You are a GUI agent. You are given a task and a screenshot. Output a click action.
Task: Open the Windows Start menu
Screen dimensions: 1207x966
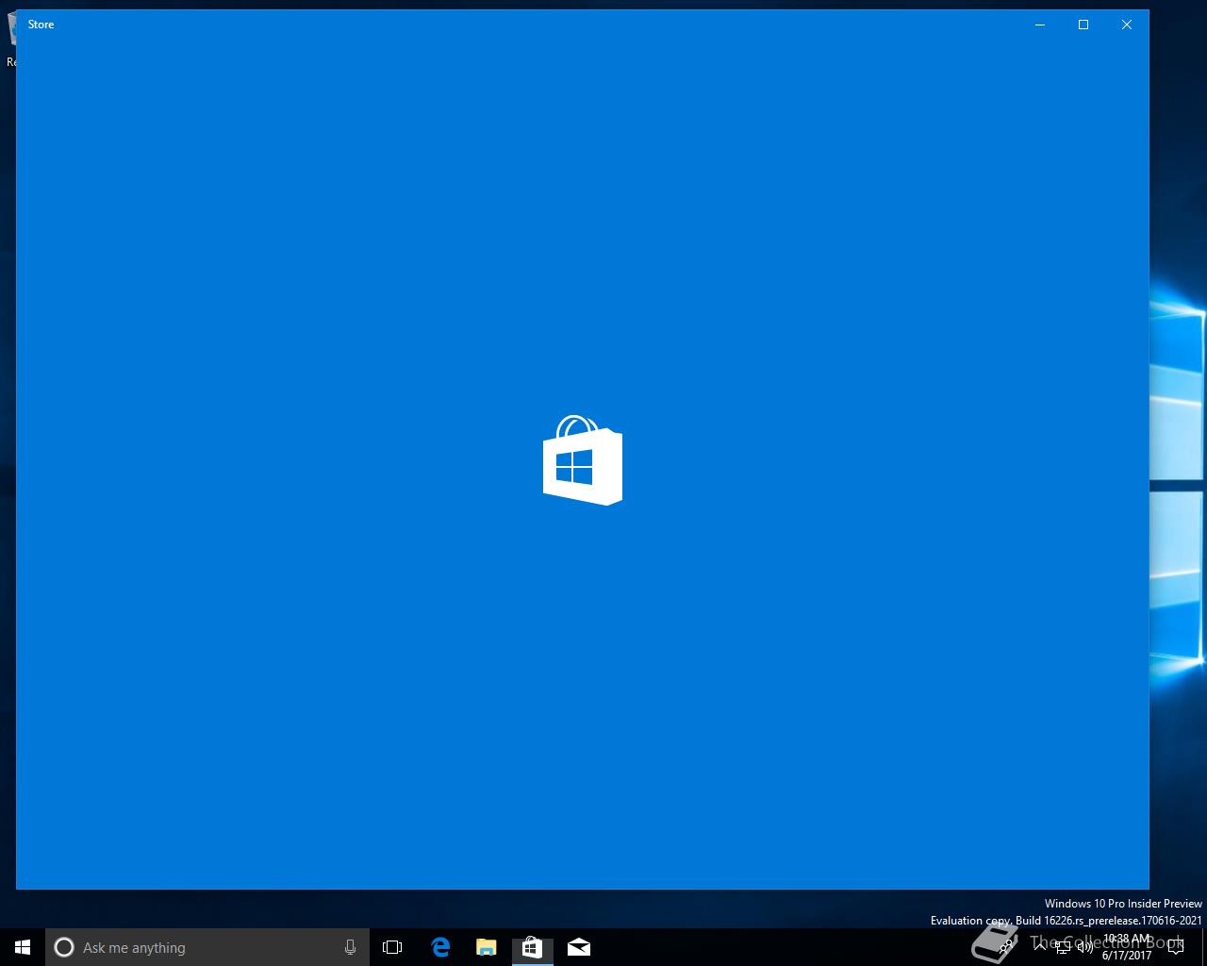[x=23, y=947]
